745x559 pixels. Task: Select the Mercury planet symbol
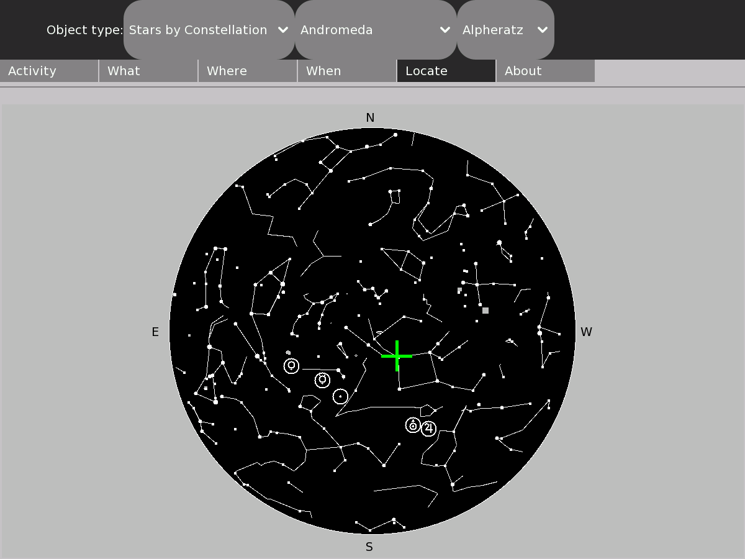tap(322, 379)
